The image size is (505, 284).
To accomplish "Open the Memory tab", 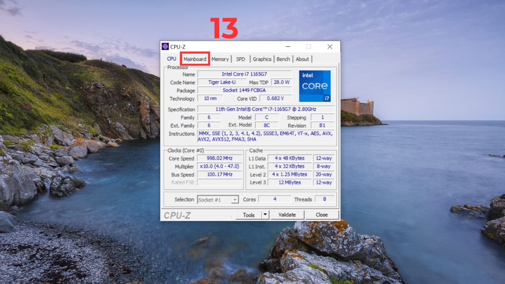I will [x=220, y=59].
